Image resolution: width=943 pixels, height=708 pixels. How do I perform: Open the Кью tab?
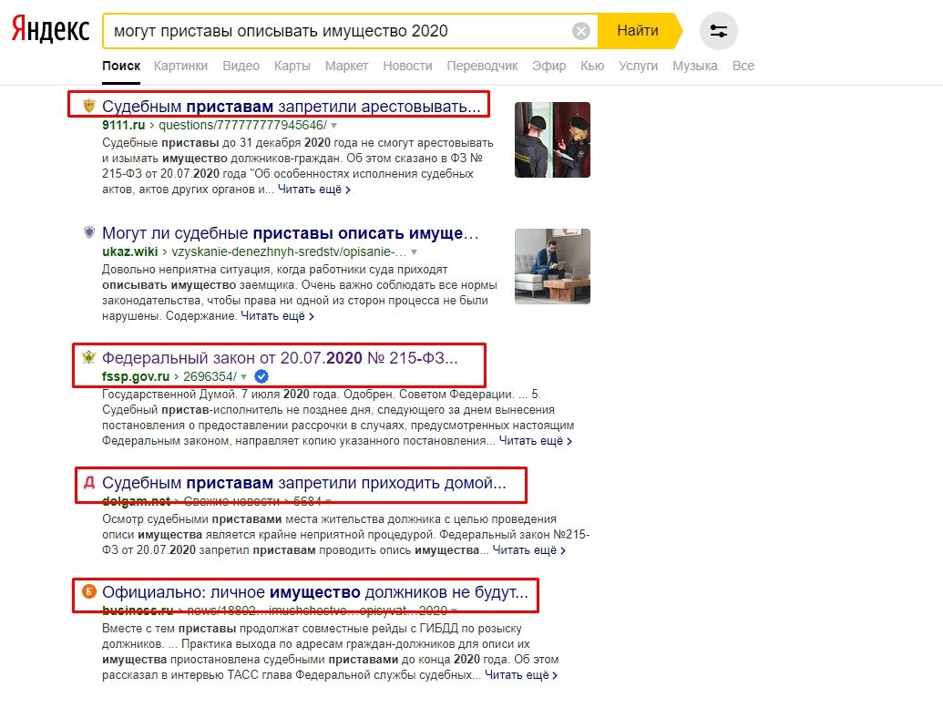[592, 66]
